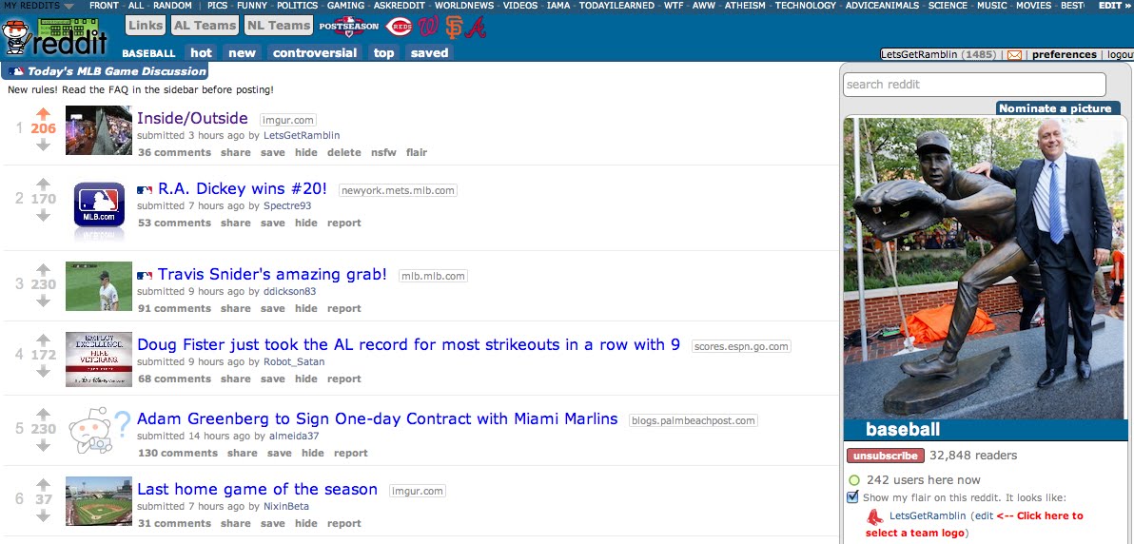This screenshot has width=1134, height=544.
Task: Open 36 comments on Inside/Outside
Action: click(174, 152)
